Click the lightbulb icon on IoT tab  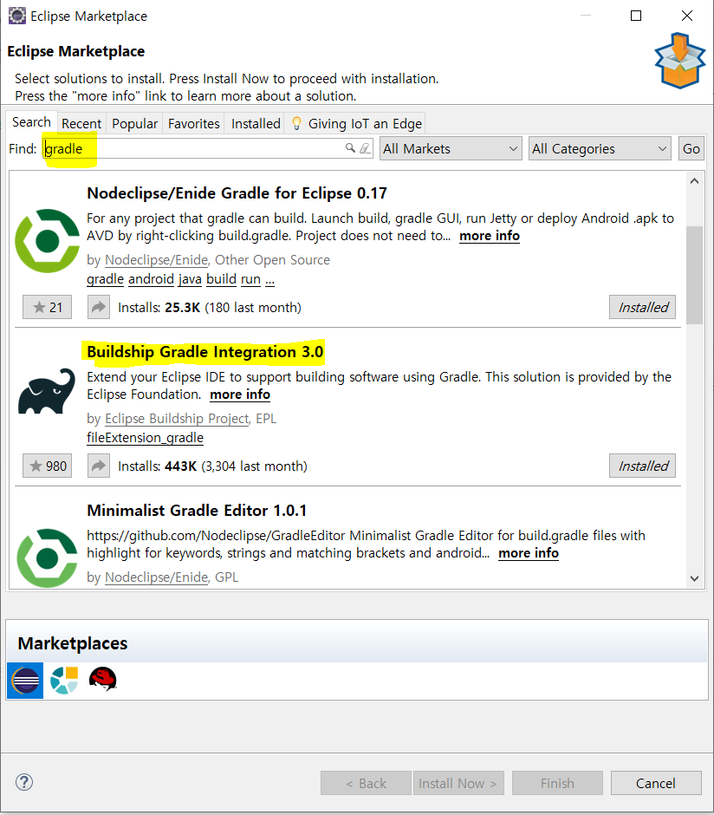pos(296,123)
